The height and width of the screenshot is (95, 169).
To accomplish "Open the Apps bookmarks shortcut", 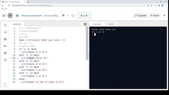I will [4, 9].
